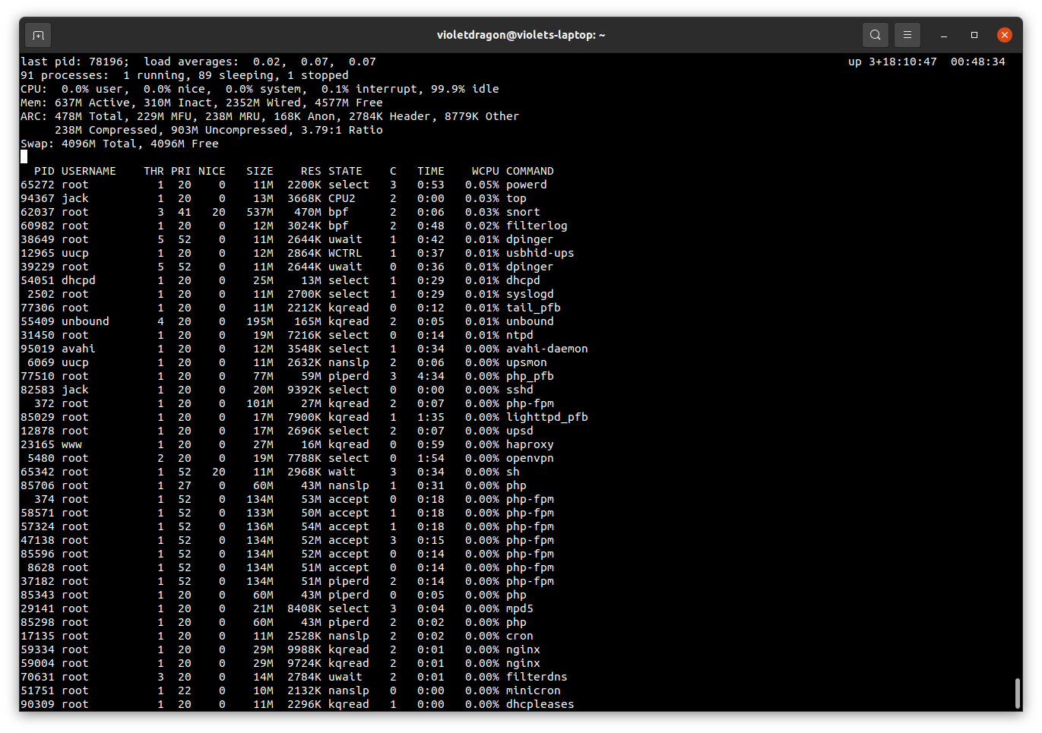Close the terminal window

pos(1005,35)
